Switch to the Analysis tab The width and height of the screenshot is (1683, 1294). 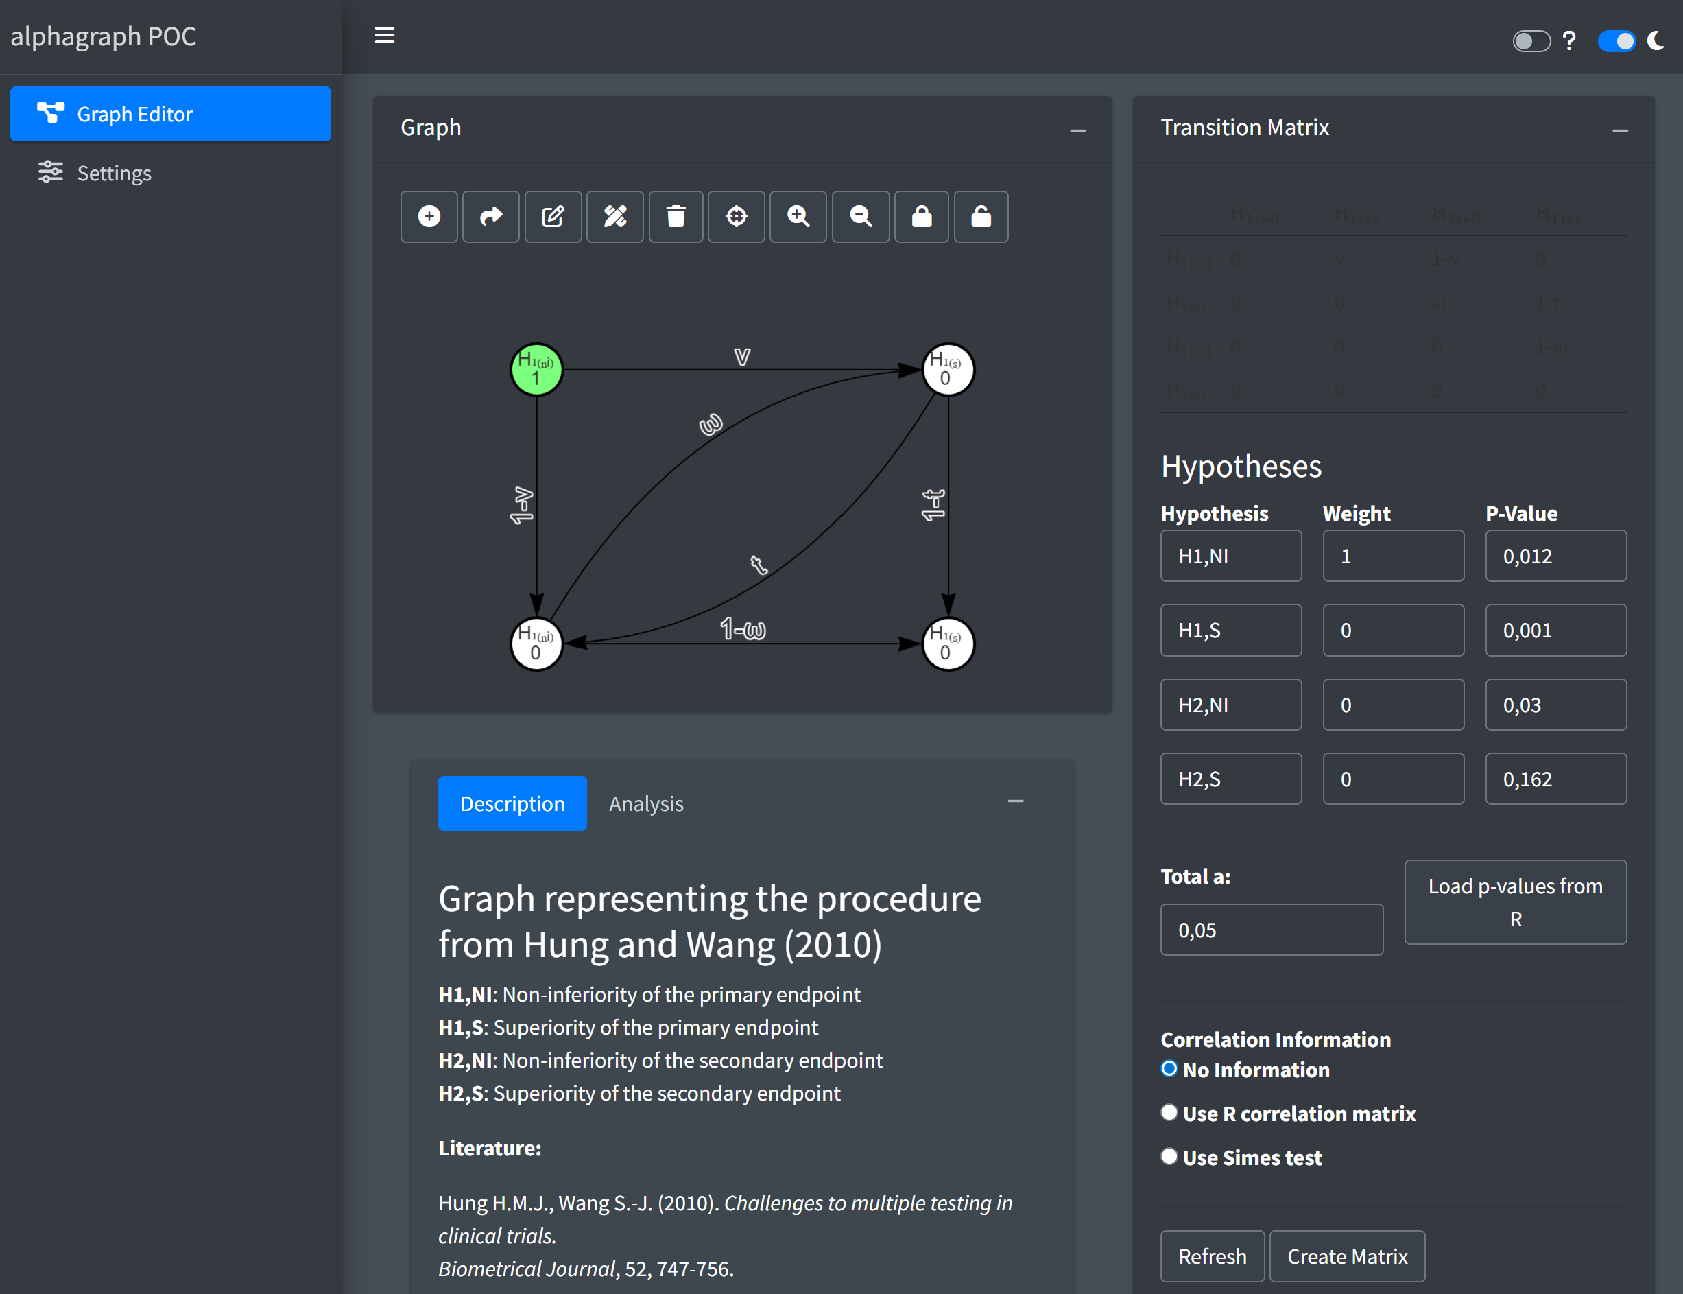(646, 803)
